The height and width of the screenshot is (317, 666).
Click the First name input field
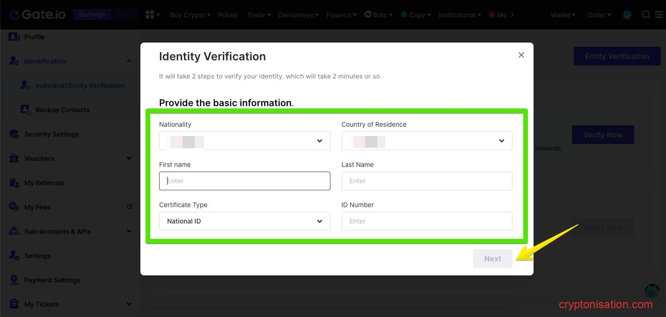(x=244, y=181)
